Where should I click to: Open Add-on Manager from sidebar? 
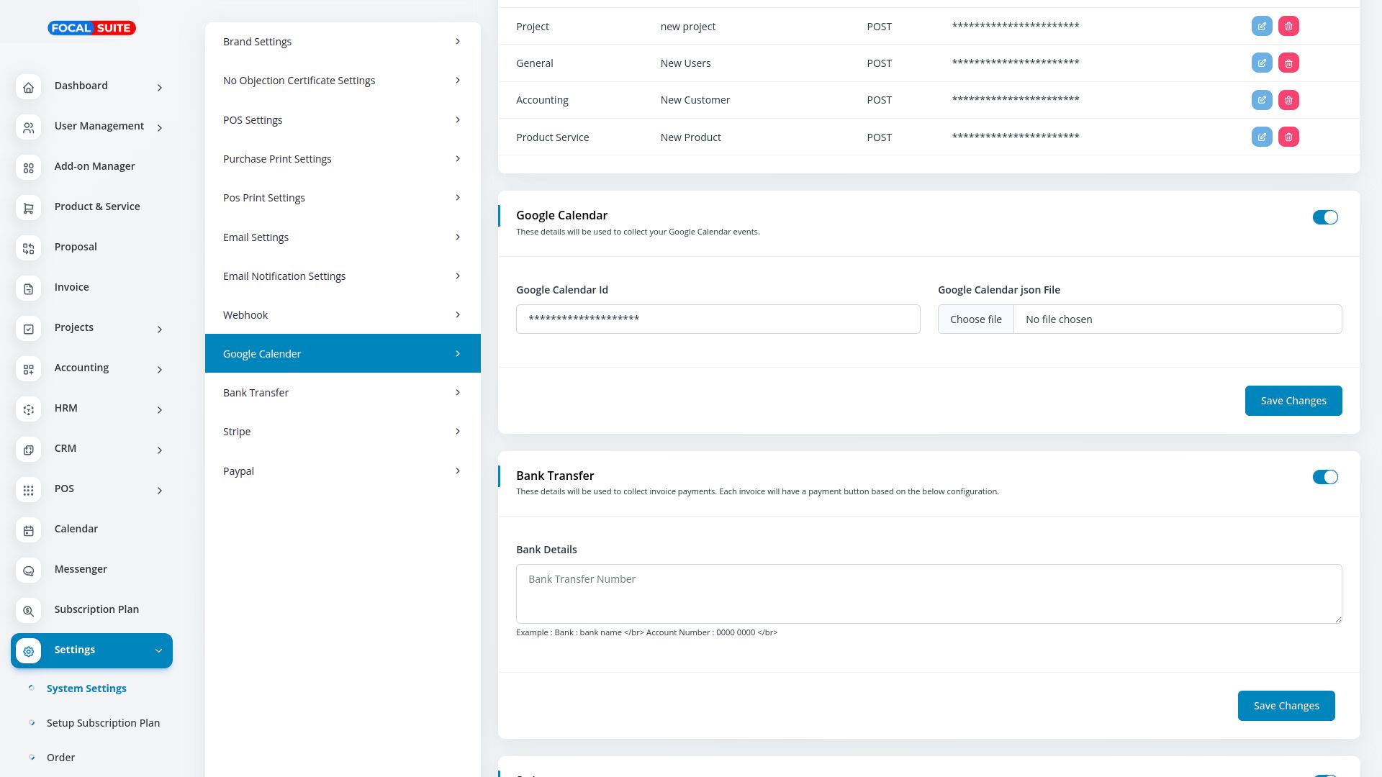pyautogui.click(x=94, y=166)
